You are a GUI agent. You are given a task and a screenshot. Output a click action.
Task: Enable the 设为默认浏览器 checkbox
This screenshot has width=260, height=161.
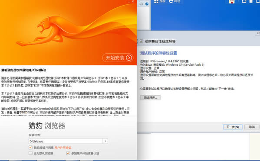click(x=30, y=153)
